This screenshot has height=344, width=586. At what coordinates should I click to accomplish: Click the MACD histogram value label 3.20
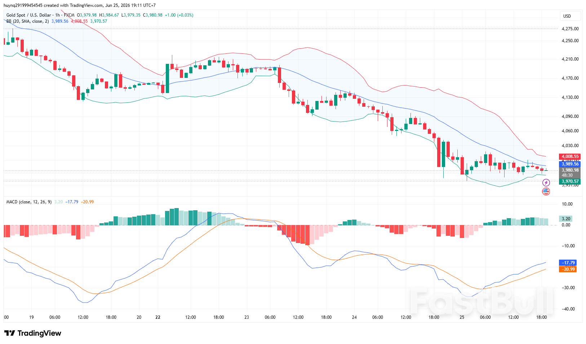click(566, 219)
